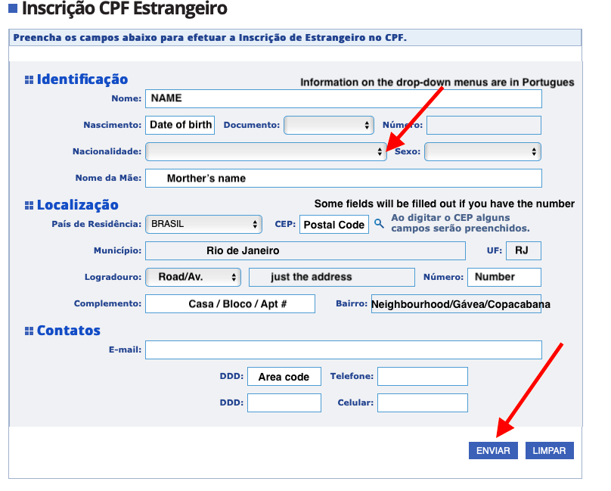Focus the address Número field
The height and width of the screenshot is (491, 611).
tap(504, 278)
